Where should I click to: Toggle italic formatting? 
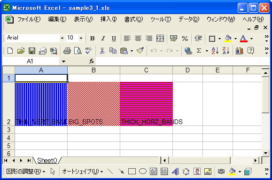click(103, 39)
